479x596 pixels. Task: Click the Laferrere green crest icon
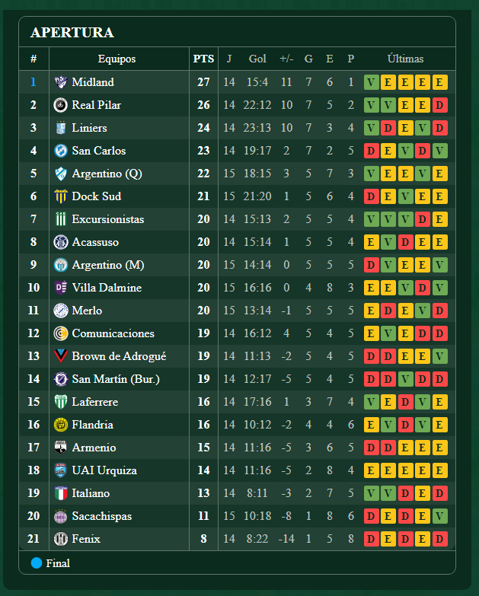pos(61,402)
